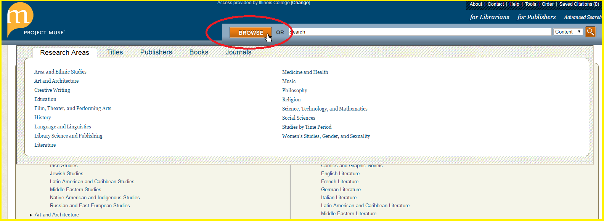Open Jewish Studies in the list below
604x221 pixels.
click(66, 173)
